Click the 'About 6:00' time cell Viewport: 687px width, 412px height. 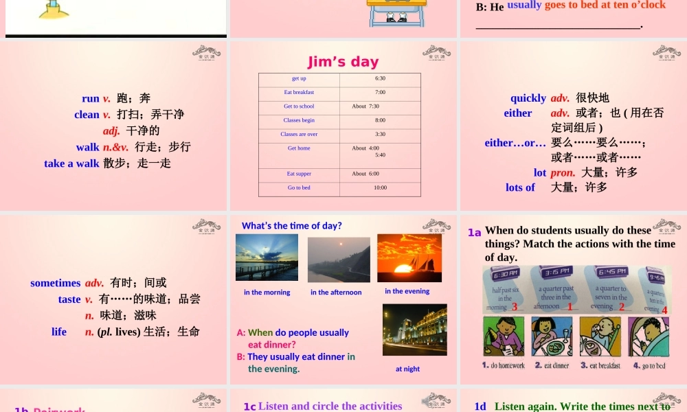380,175
